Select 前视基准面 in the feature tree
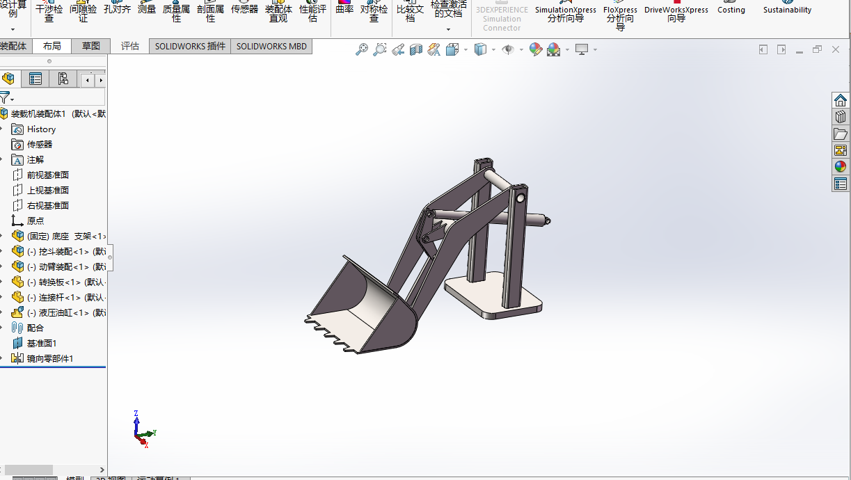The height and width of the screenshot is (480, 851). point(47,175)
